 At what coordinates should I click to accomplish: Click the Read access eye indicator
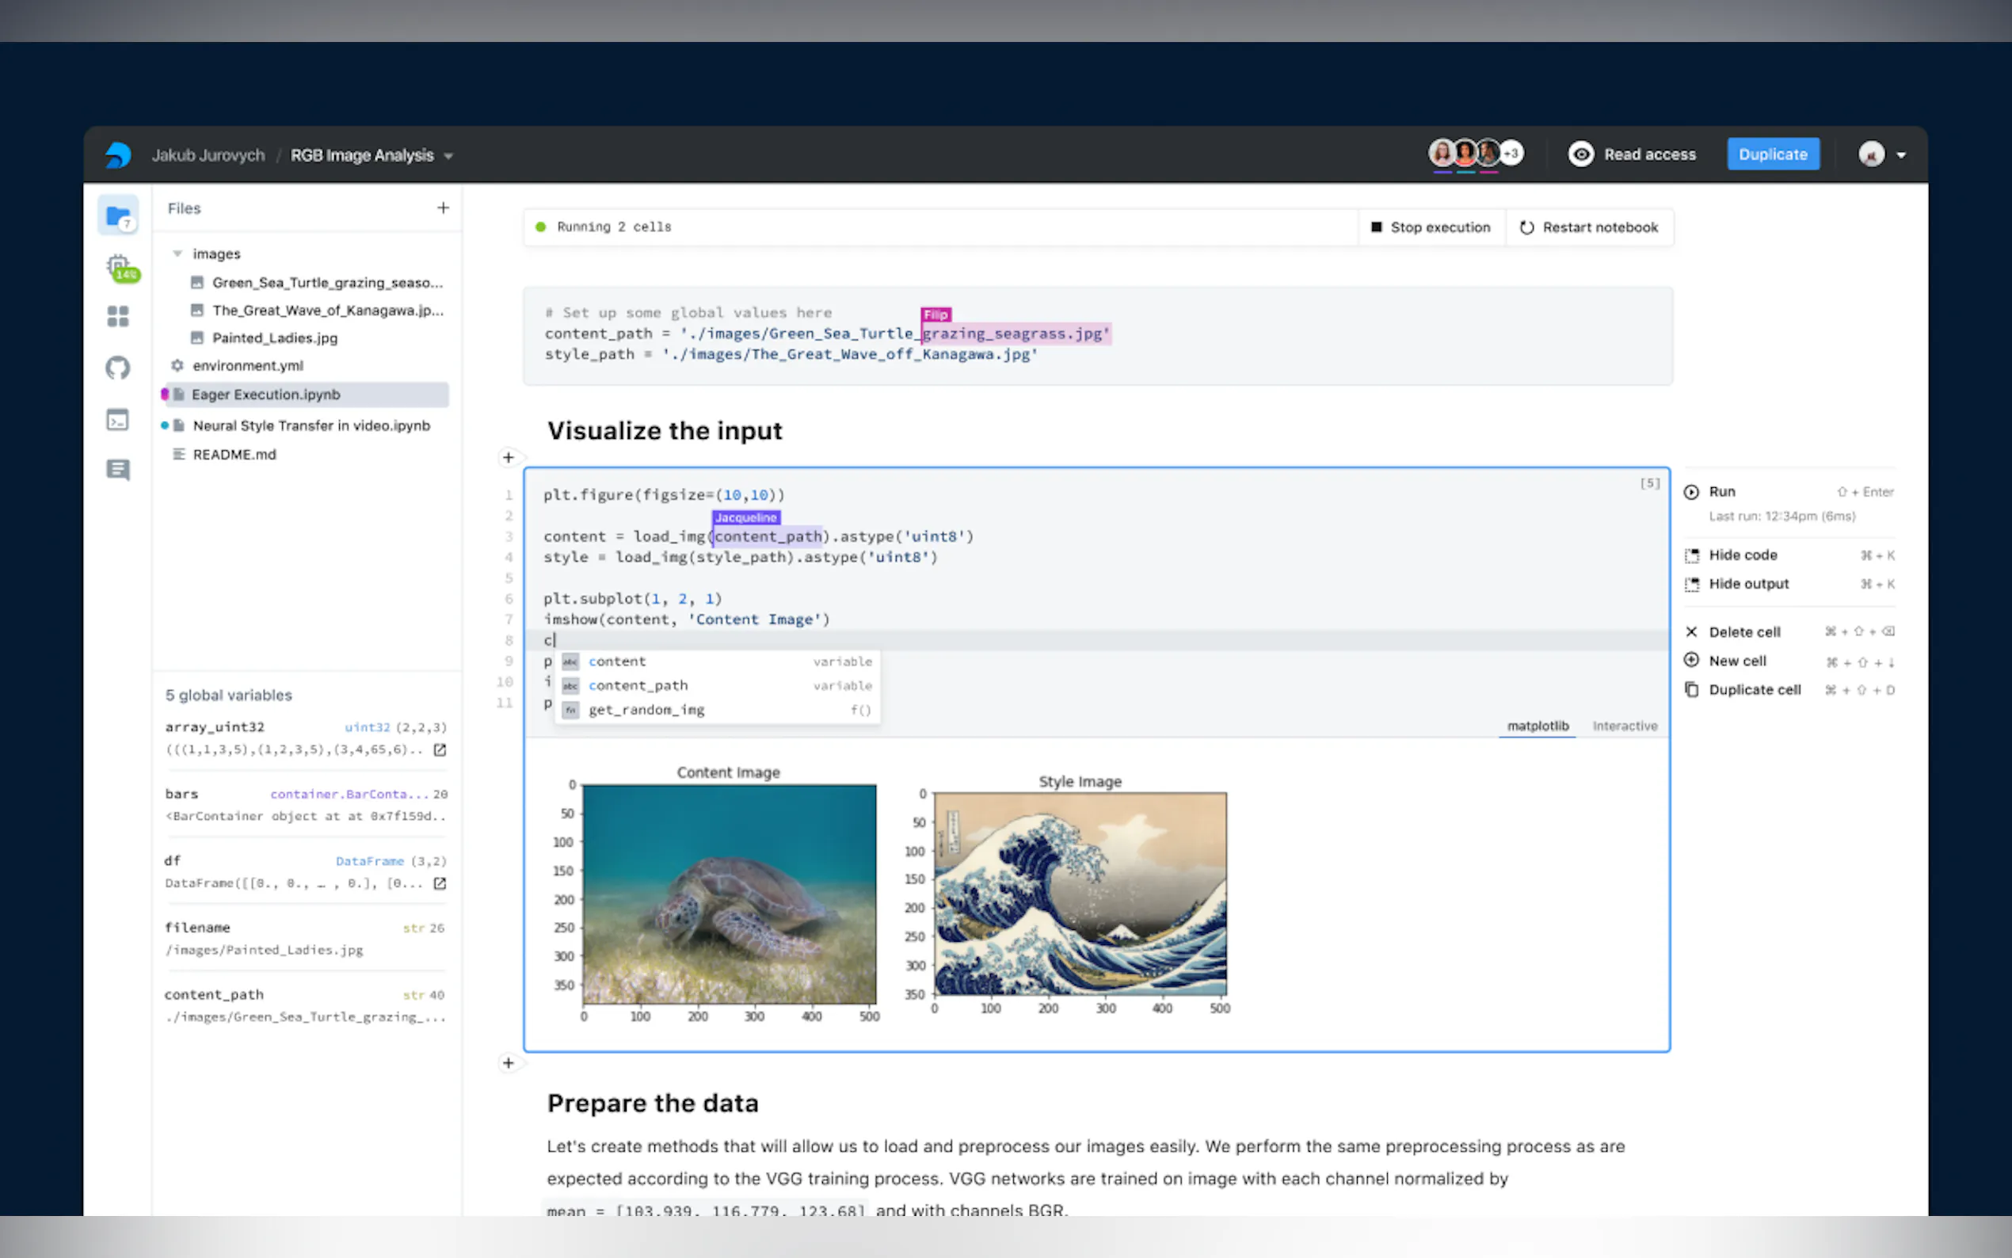tap(1581, 154)
